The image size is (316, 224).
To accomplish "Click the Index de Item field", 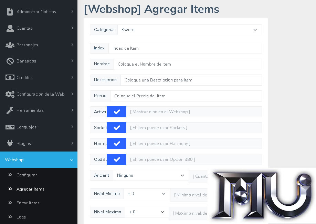I will 185,48.
